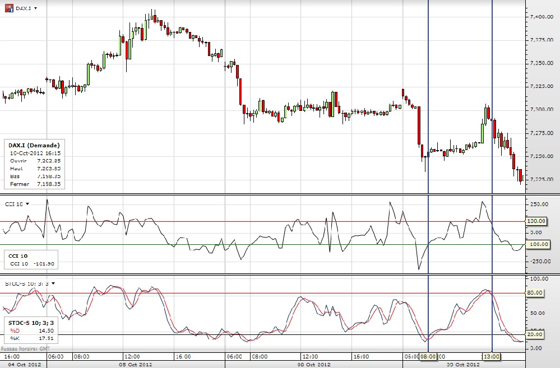The width and height of the screenshot is (560, 368).
Task: Click the CFD icon beside DAX.I
Action: pos(9,8)
